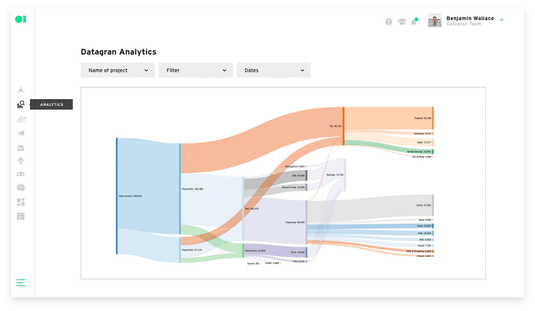
Task: Open the megaphone campaigns icon
Action: pyautogui.click(x=21, y=134)
